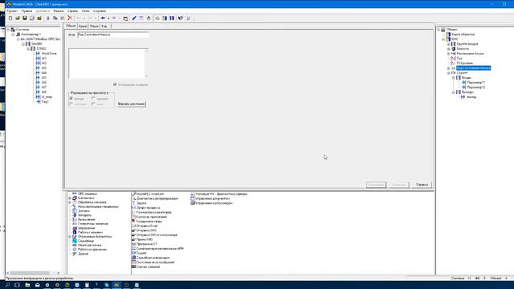Collapse the Компьютер 1 tree node
514x289 pixels.
point(13,34)
